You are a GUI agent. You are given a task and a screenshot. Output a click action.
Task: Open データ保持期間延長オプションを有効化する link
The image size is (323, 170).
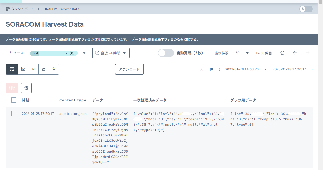(x=166, y=39)
